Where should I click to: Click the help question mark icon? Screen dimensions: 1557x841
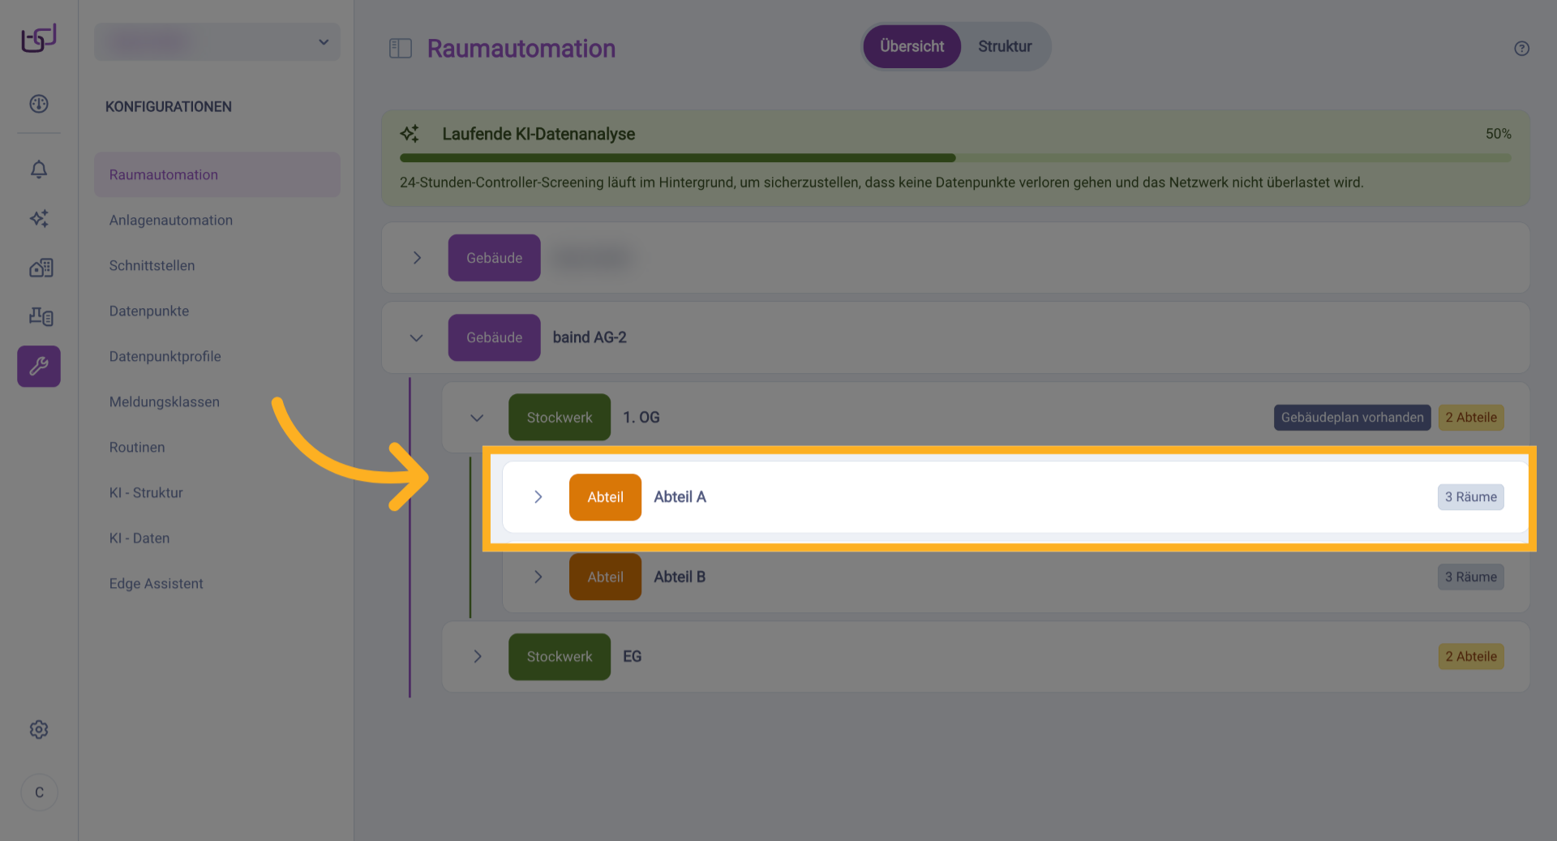1521,49
